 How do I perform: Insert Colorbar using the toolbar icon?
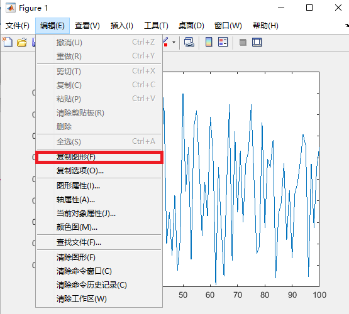[x=209, y=42]
